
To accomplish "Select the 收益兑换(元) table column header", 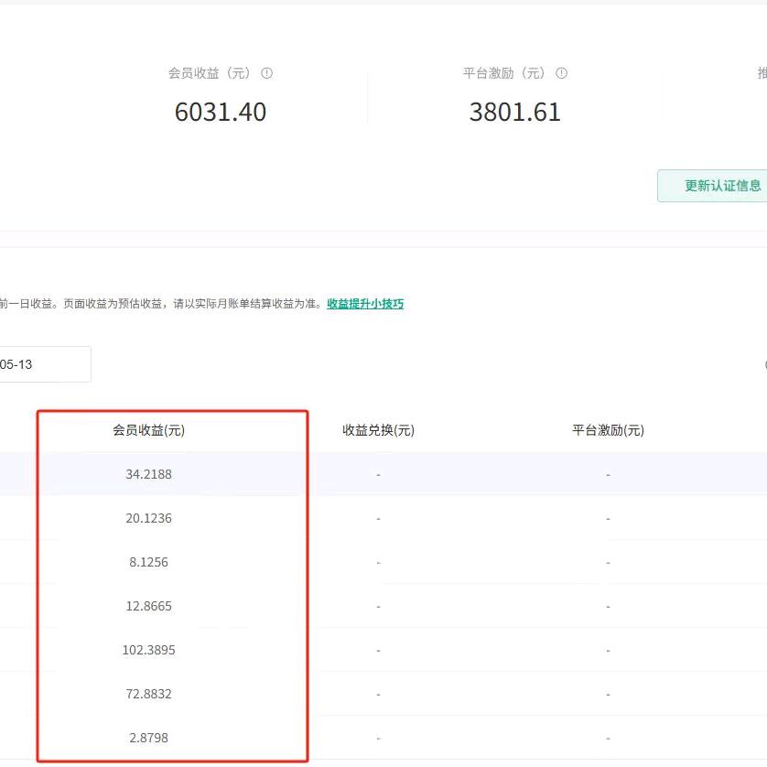I will coord(378,430).
